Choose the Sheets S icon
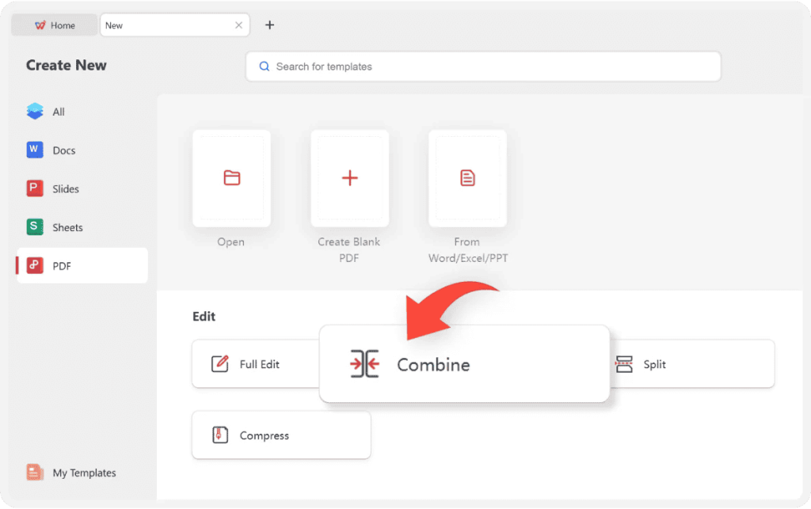 [x=35, y=227]
